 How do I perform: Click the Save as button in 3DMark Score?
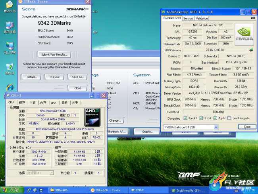point(77,77)
